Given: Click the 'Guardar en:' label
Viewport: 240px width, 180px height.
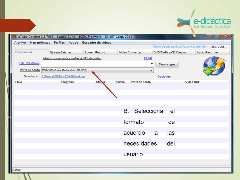Looking at the screenshot, I should tap(32, 76).
